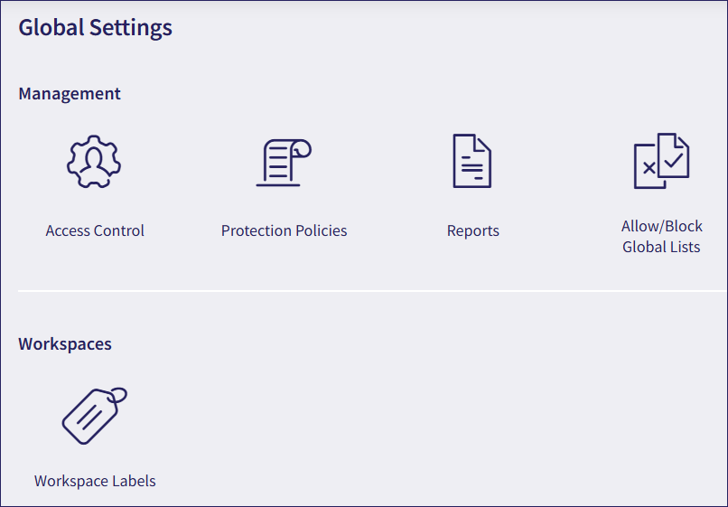728x507 pixels.
Task: Click the Workspaces section heading
Action: pos(65,343)
